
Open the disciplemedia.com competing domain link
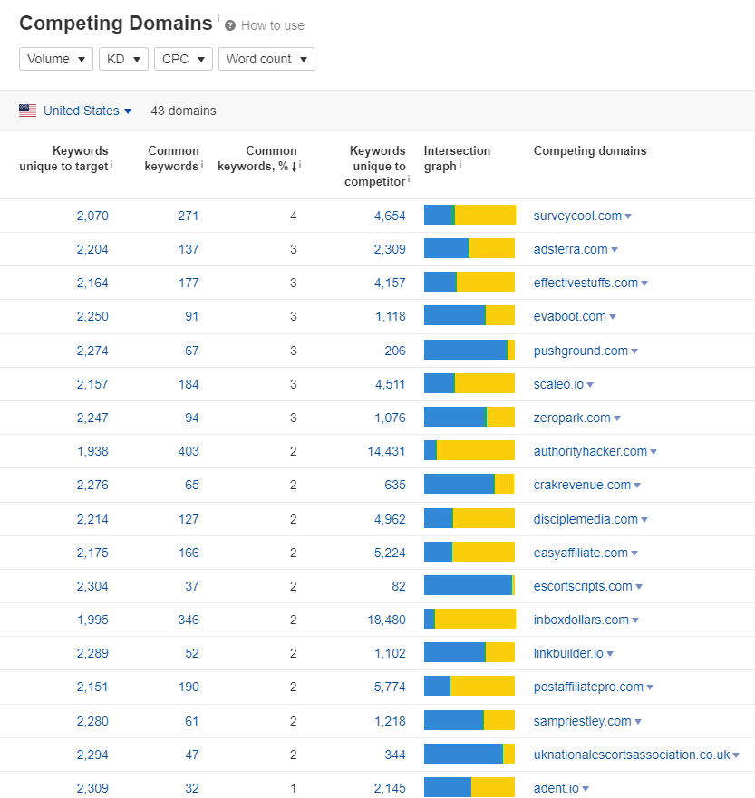(x=586, y=519)
